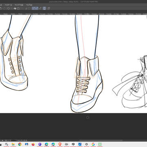This screenshot has width=147, height=147.
Task: Click the Clear (circle) icon in the command bar
Action: click(9, 8)
